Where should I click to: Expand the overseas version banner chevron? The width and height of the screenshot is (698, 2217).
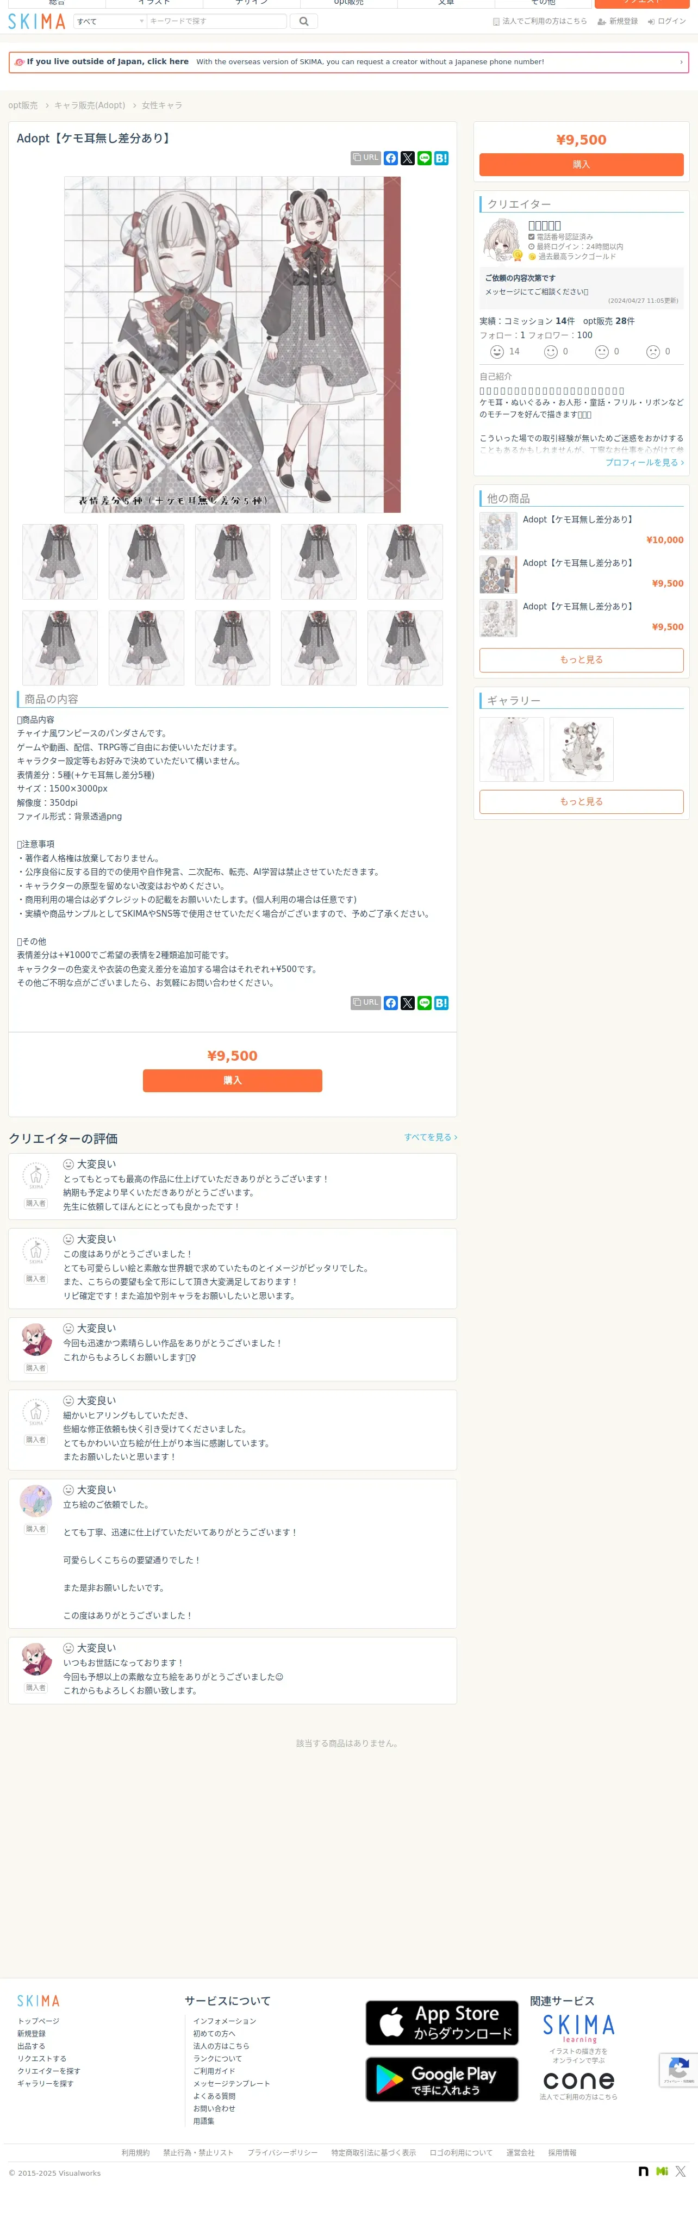[681, 62]
